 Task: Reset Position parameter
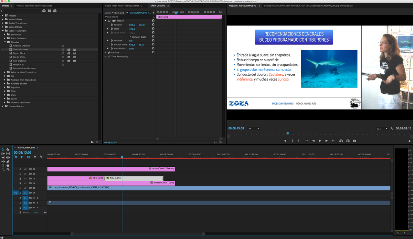(x=153, y=25)
